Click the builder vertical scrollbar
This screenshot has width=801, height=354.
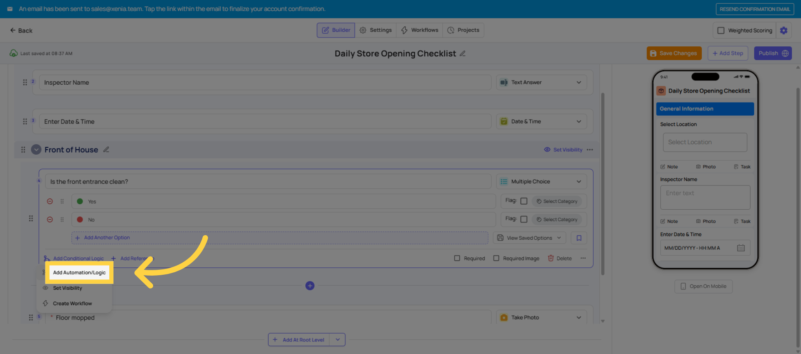(602, 183)
